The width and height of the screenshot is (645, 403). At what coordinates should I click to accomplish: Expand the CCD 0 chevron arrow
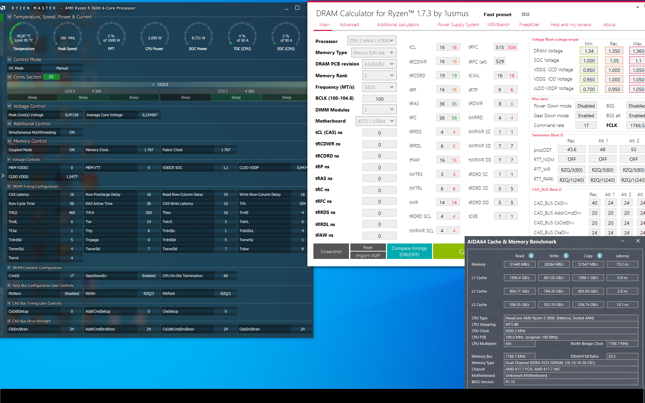click(153, 84)
